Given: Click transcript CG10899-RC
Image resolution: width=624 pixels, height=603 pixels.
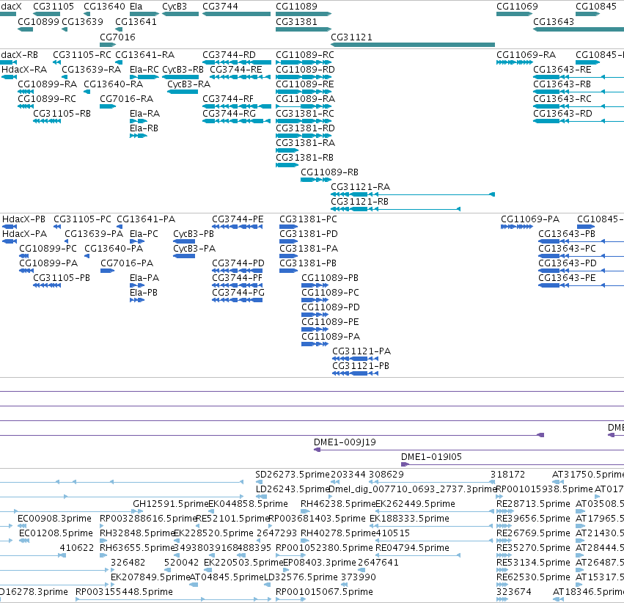Looking at the screenshot, I should point(26,106).
